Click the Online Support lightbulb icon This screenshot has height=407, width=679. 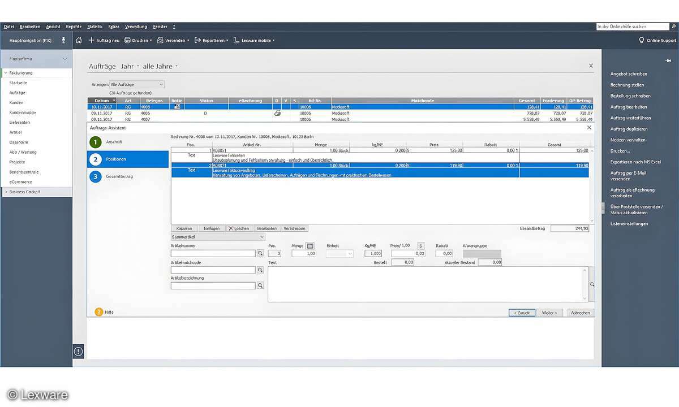pyautogui.click(x=642, y=40)
